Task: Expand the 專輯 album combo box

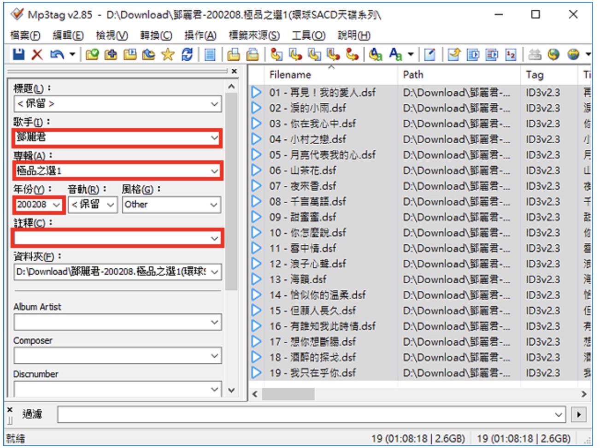Action: [x=214, y=171]
